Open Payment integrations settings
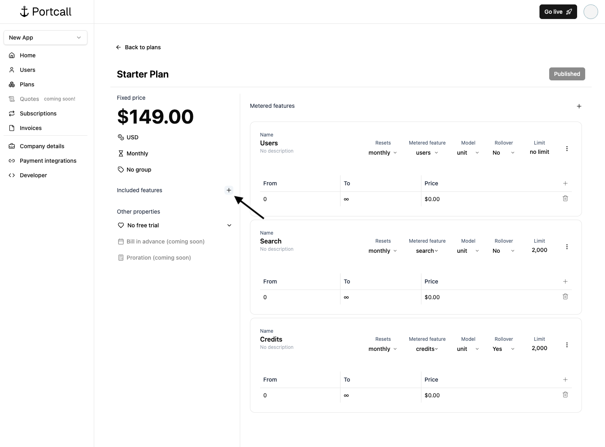605x447 pixels. (48, 161)
